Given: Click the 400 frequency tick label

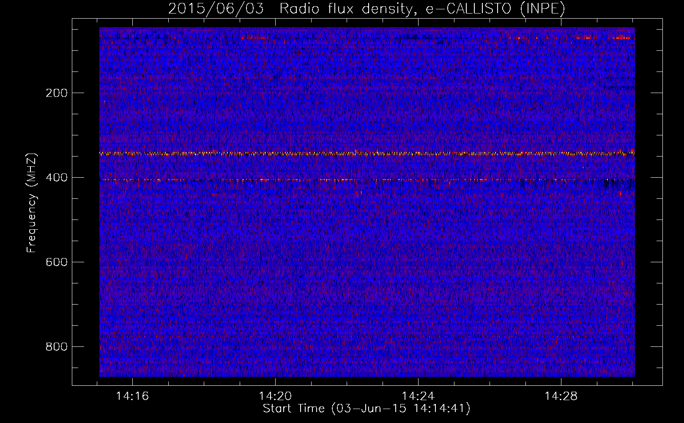Looking at the screenshot, I should click(57, 178).
